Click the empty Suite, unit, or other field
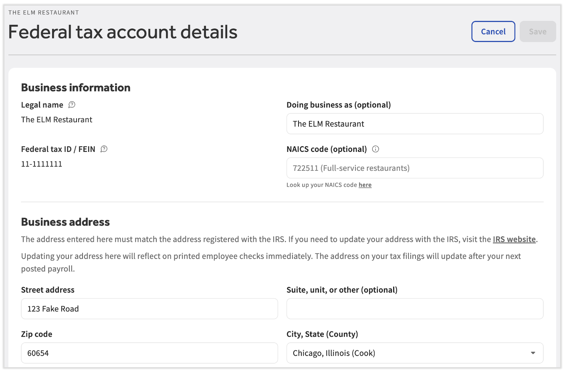The width and height of the screenshot is (565, 372). (415, 309)
